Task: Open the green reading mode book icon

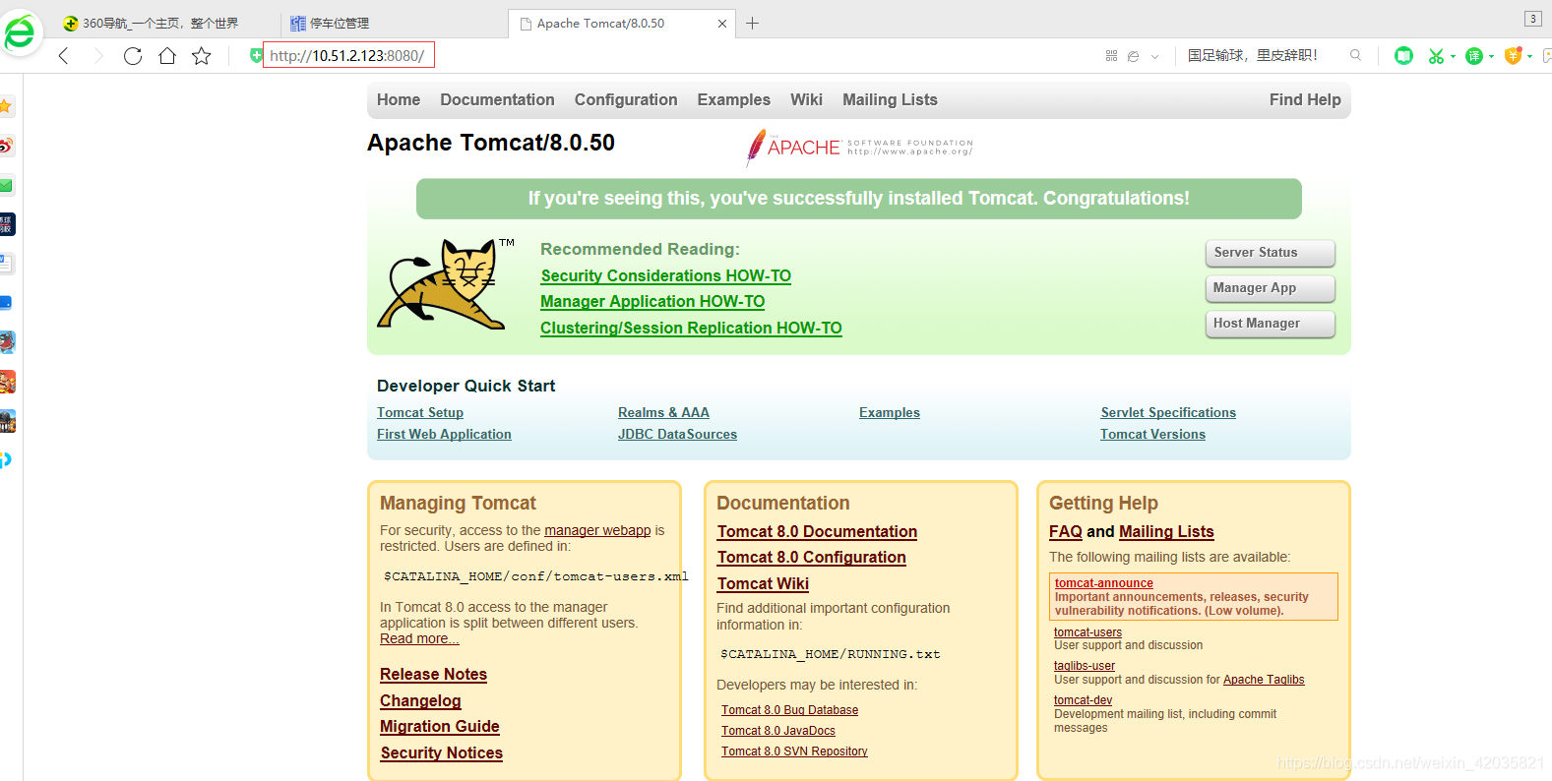Action: pyautogui.click(x=1404, y=56)
